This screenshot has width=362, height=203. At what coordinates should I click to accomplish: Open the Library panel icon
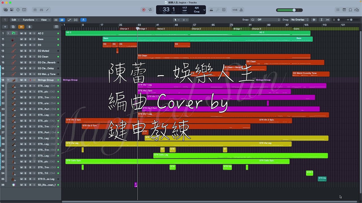tap(6, 10)
